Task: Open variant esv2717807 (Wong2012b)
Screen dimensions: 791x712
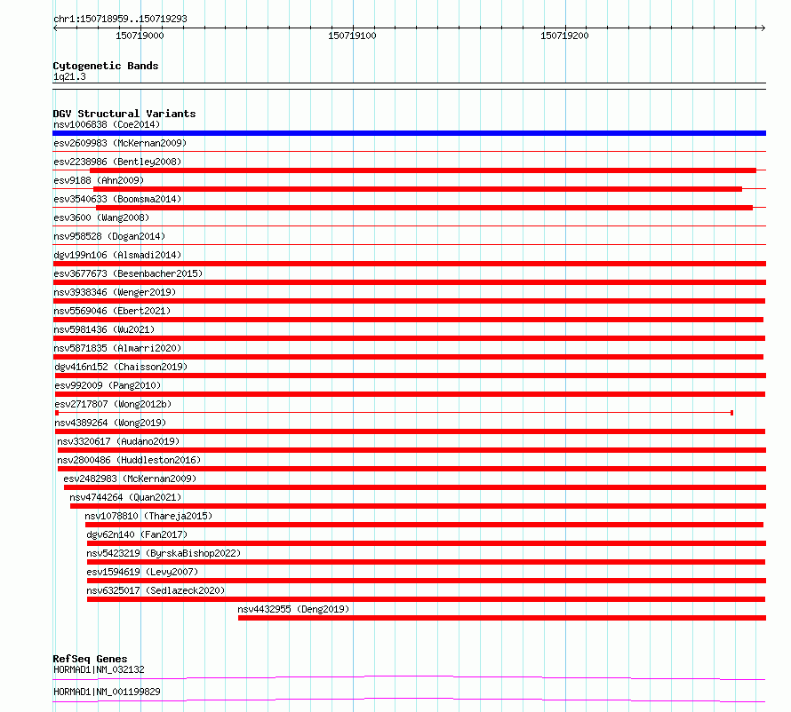Action: (x=113, y=404)
